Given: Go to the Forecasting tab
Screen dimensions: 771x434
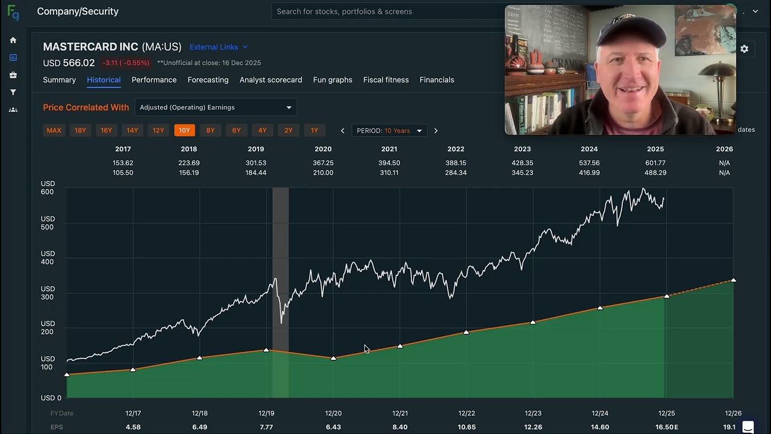Looking at the screenshot, I should [x=208, y=80].
